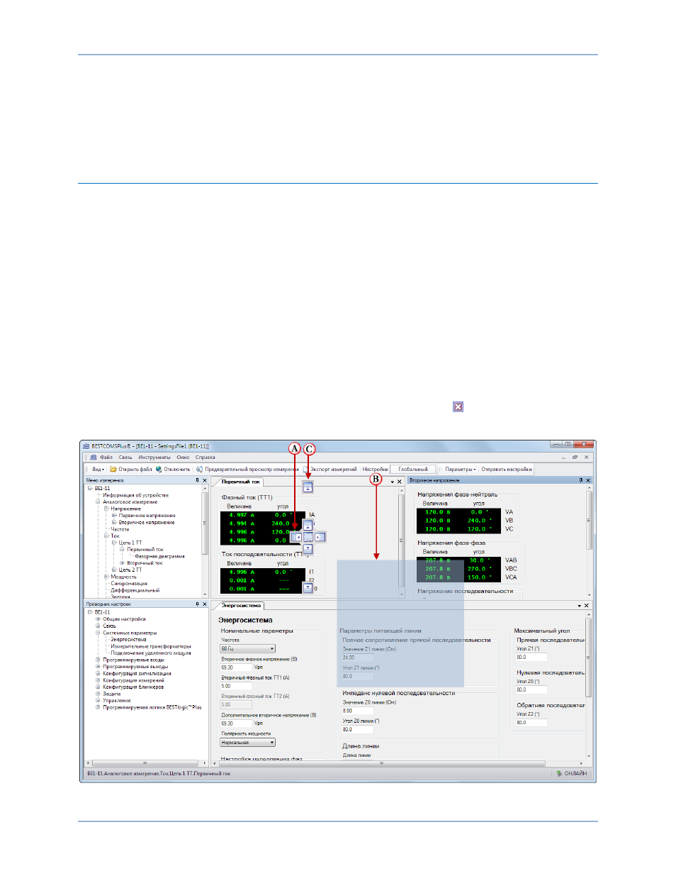Click the Меню измерения vertical scrollbar
Viewport: 676px width, 876px height.
205,543
